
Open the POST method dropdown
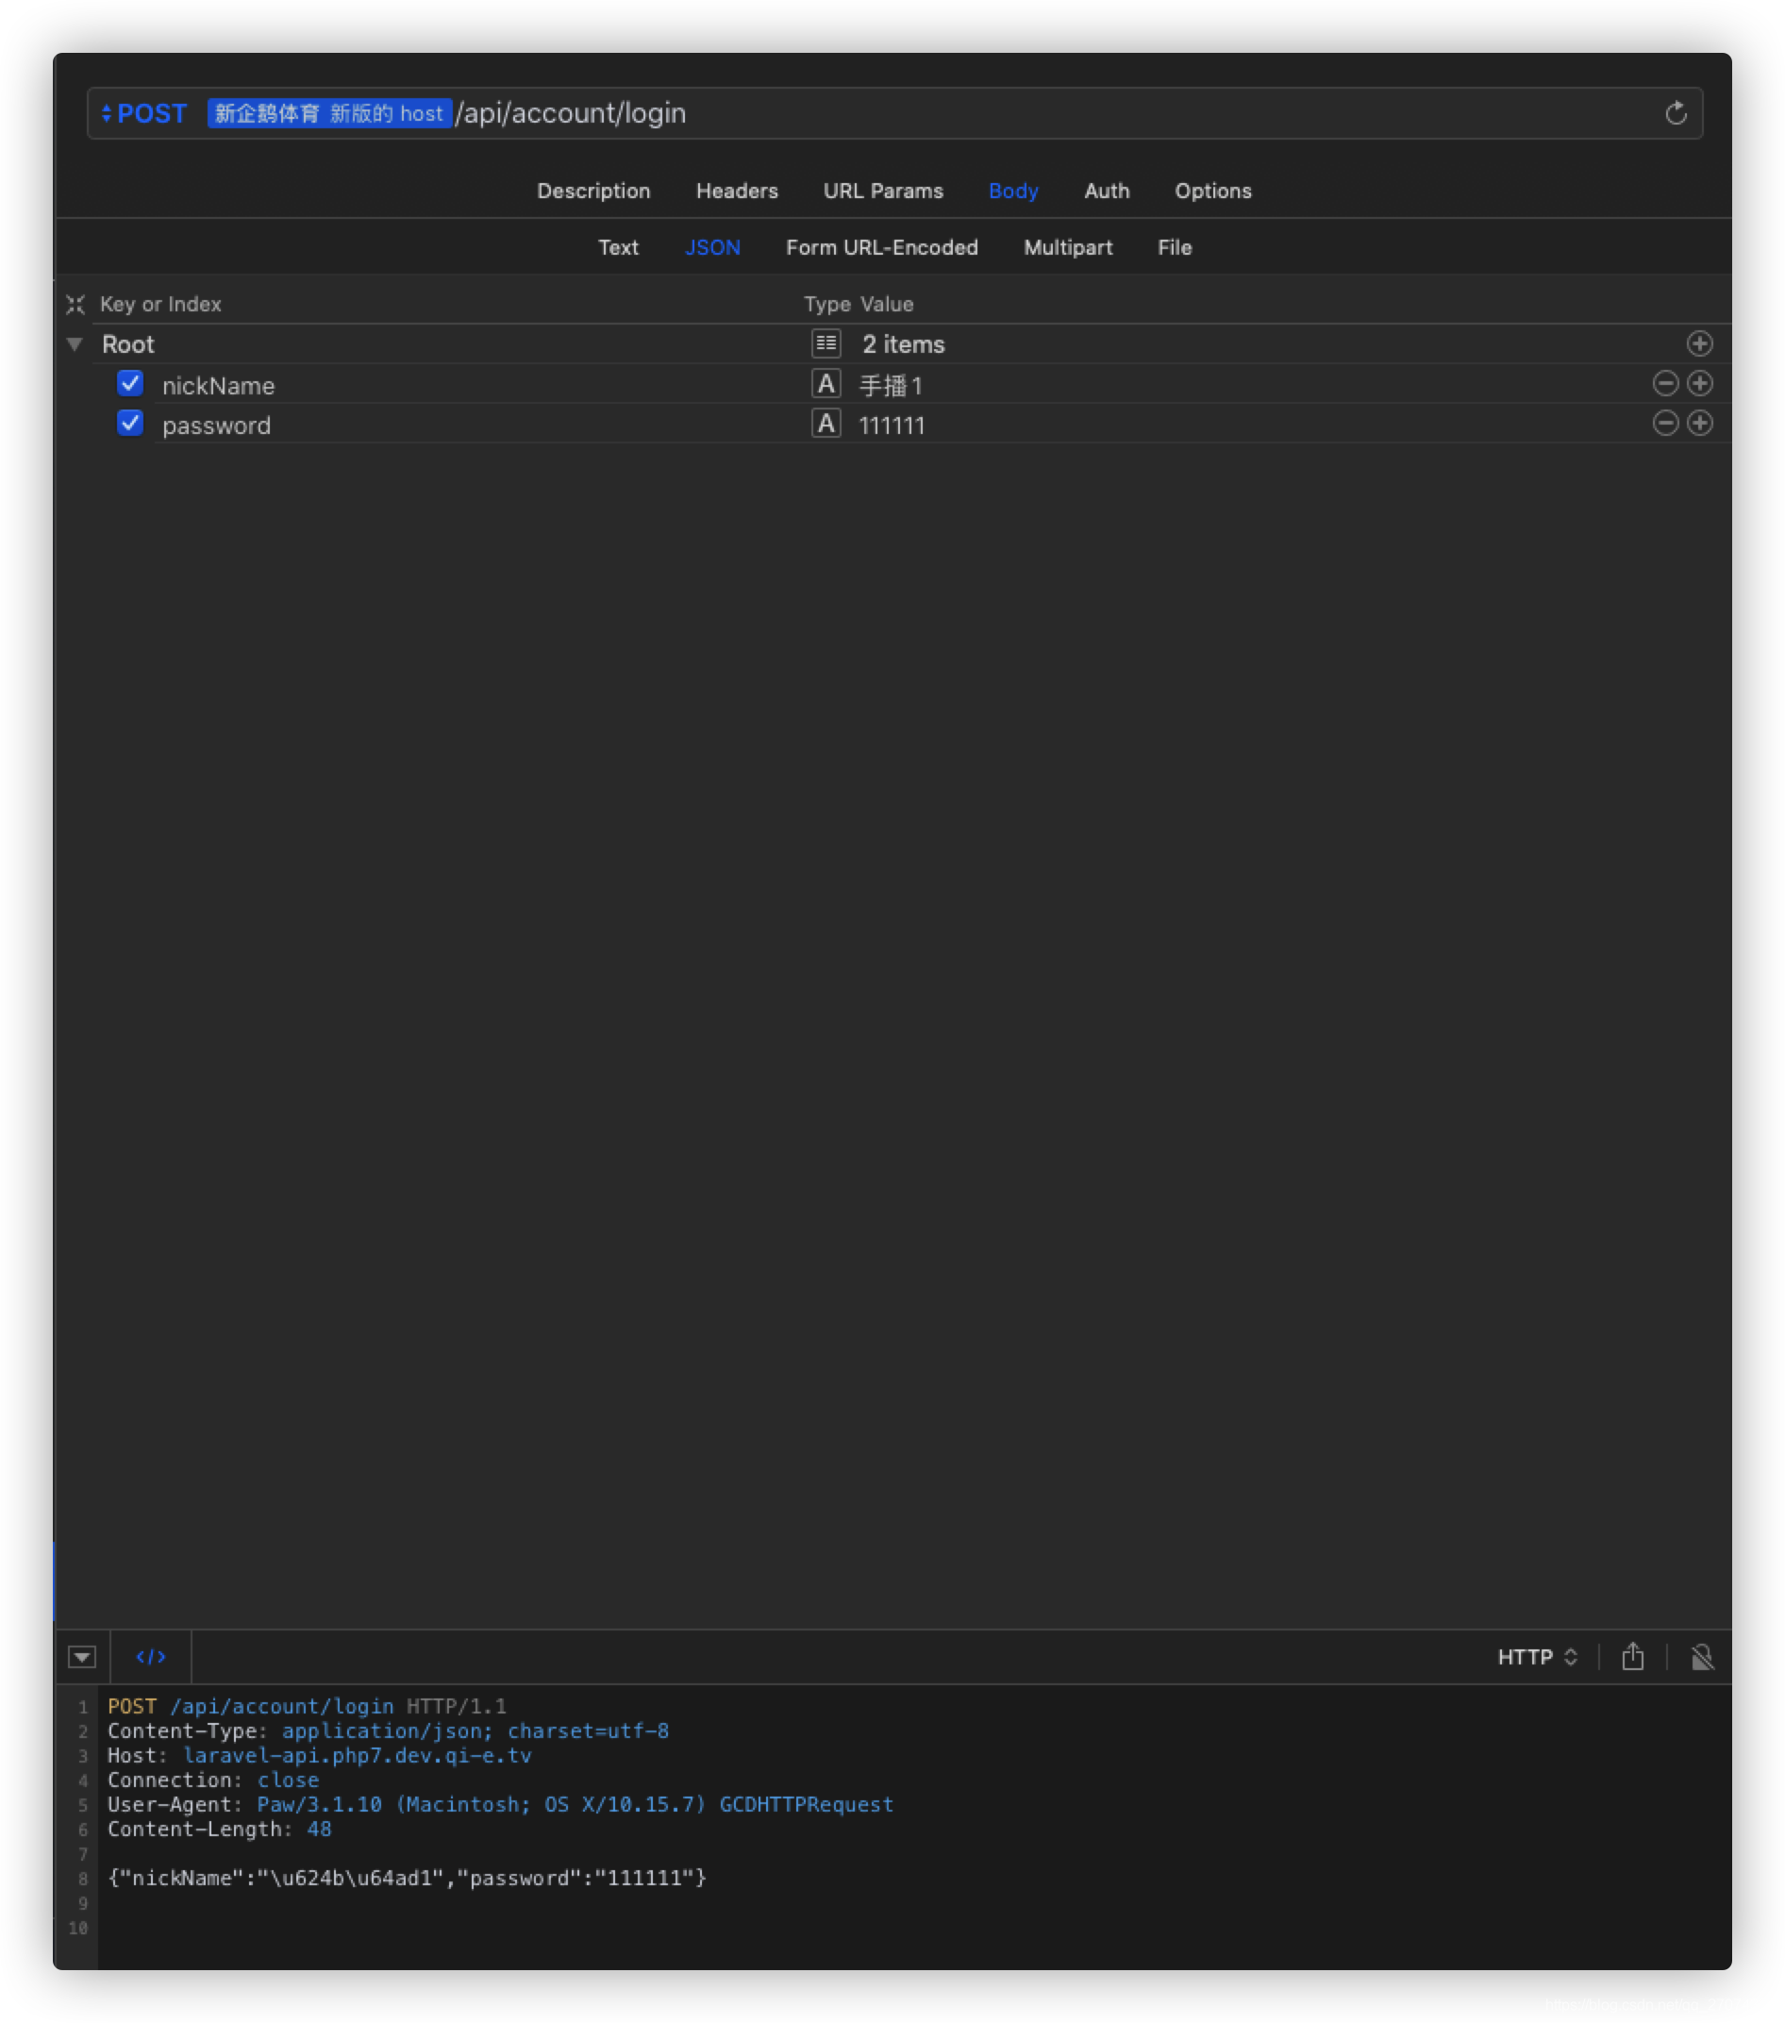(144, 114)
